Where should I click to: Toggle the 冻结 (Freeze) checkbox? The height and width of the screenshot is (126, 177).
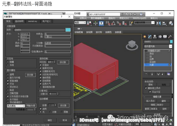coord(8,65)
